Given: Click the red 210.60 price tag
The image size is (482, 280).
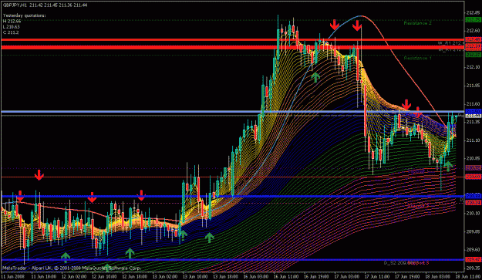Looking at the screenshot, I should (x=474, y=177).
